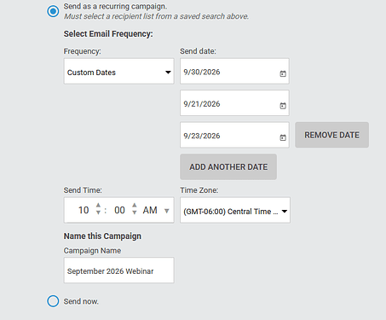Screen dimensions: 386x320
Task: Decrease the send time minutes
Action: click(135, 212)
